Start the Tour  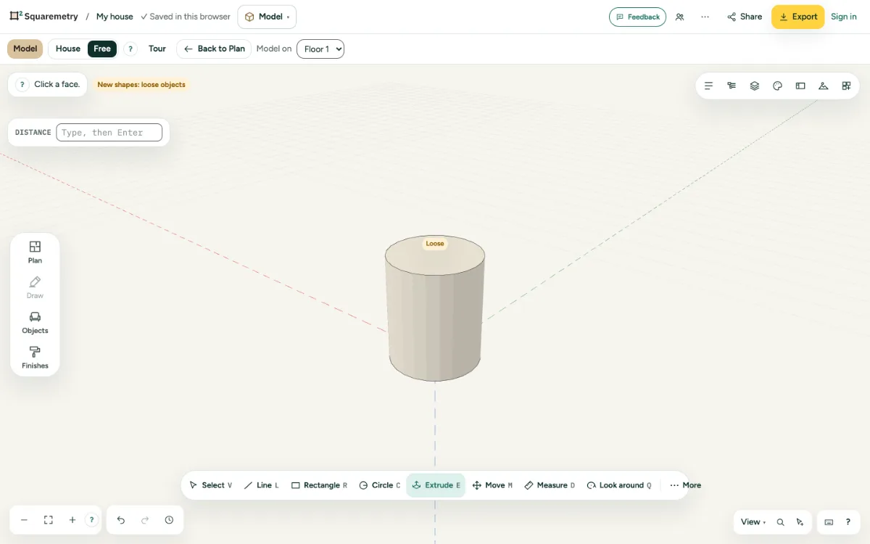click(157, 49)
